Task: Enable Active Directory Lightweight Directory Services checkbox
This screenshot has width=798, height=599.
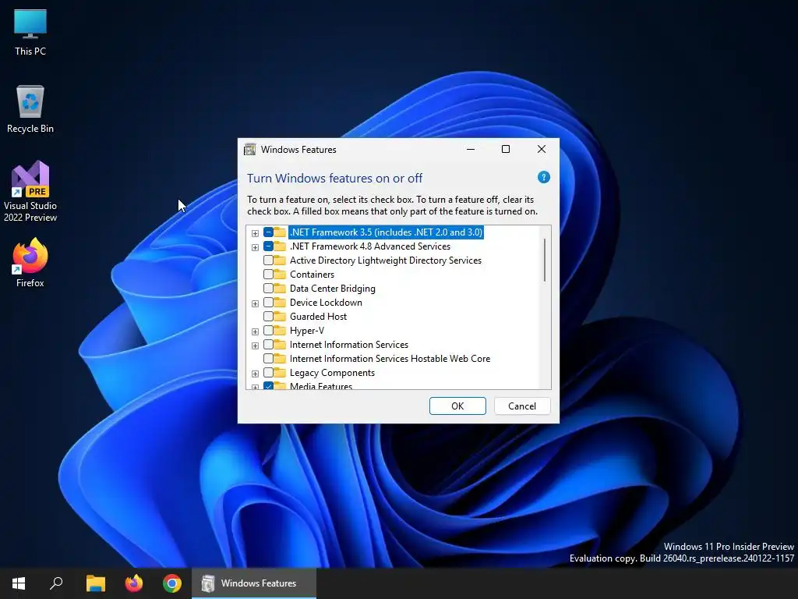Action: [268, 261]
